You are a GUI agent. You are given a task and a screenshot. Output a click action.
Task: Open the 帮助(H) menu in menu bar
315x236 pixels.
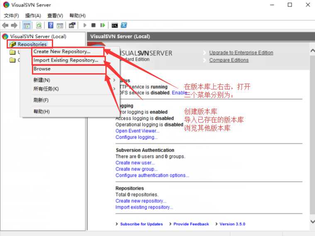[x=77, y=16]
